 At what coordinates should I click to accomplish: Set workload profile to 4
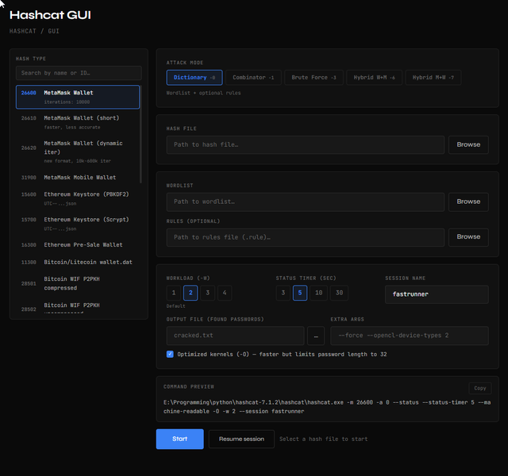tap(225, 293)
